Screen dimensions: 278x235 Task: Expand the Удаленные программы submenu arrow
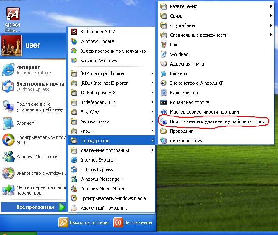[x=152, y=150]
